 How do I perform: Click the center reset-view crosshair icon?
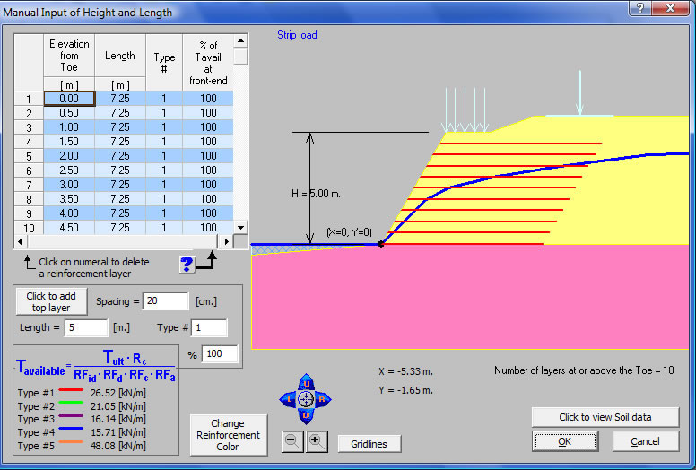tap(307, 400)
